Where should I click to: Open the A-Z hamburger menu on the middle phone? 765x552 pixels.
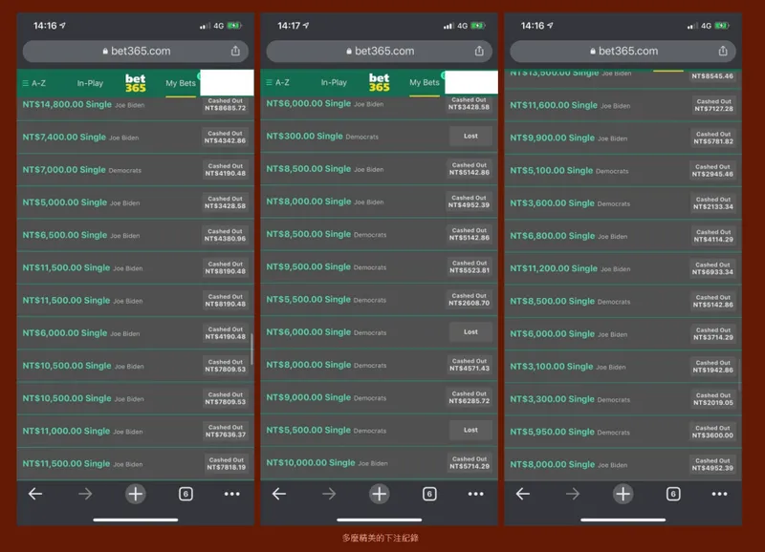[x=278, y=83]
